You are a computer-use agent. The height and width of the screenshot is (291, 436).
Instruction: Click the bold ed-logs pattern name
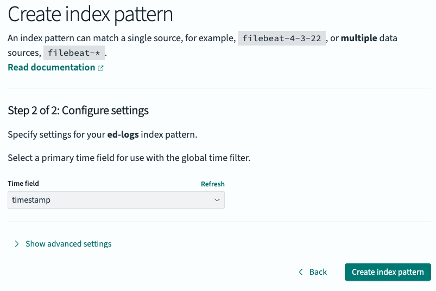click(x=123, y=134)
